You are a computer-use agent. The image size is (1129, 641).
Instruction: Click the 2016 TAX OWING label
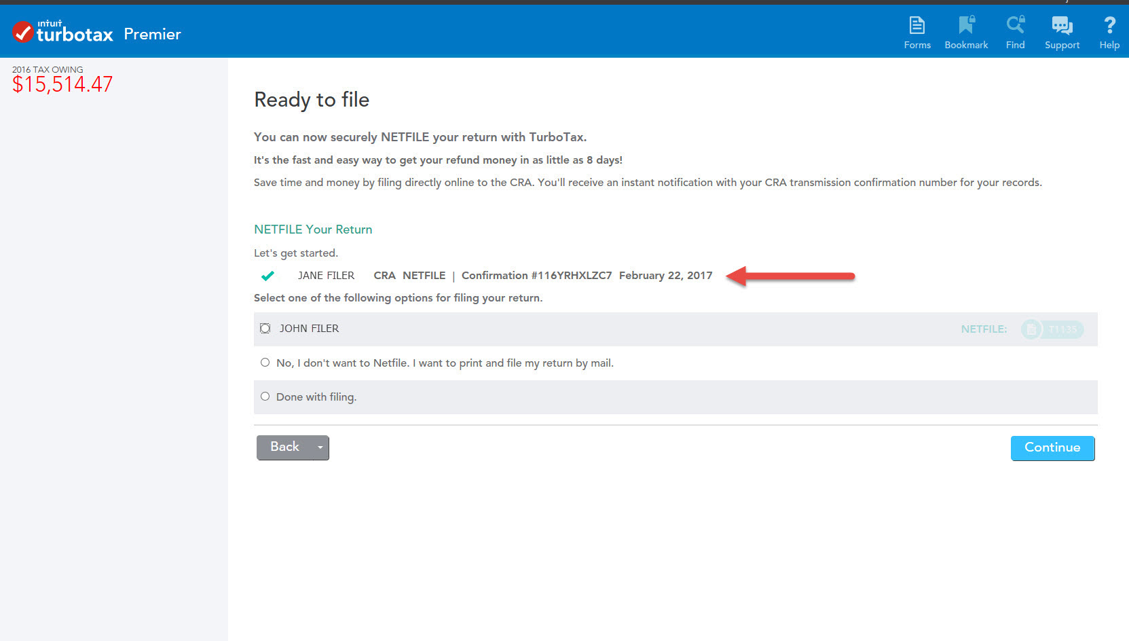click(48, 69)
